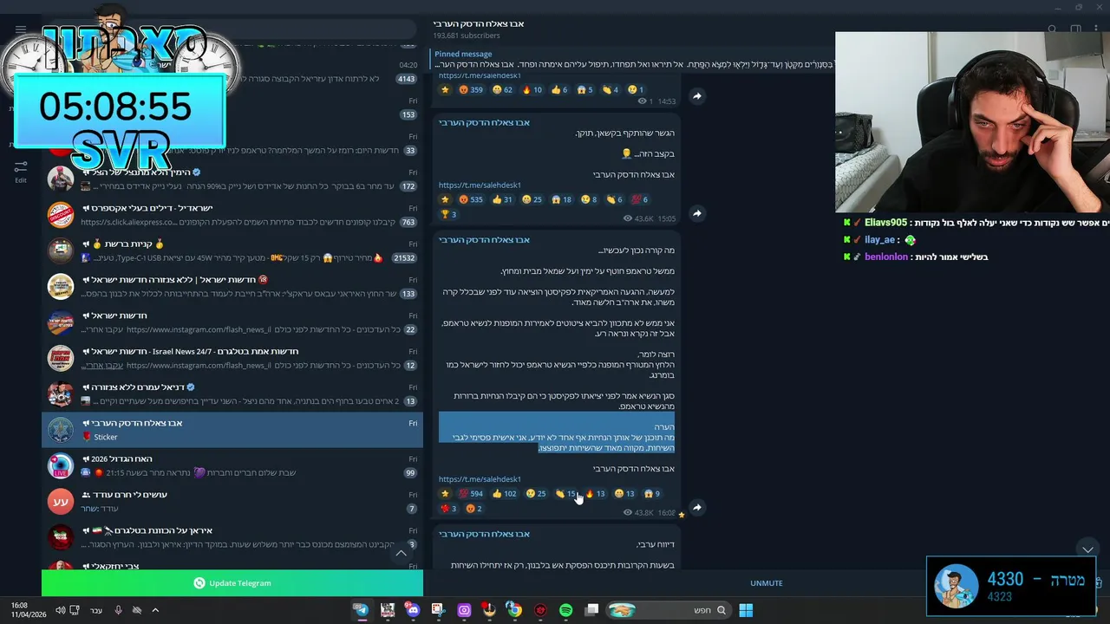1110x624 pixels.
Task: Open Discord from the taskbar
Action: pos(413,610)
